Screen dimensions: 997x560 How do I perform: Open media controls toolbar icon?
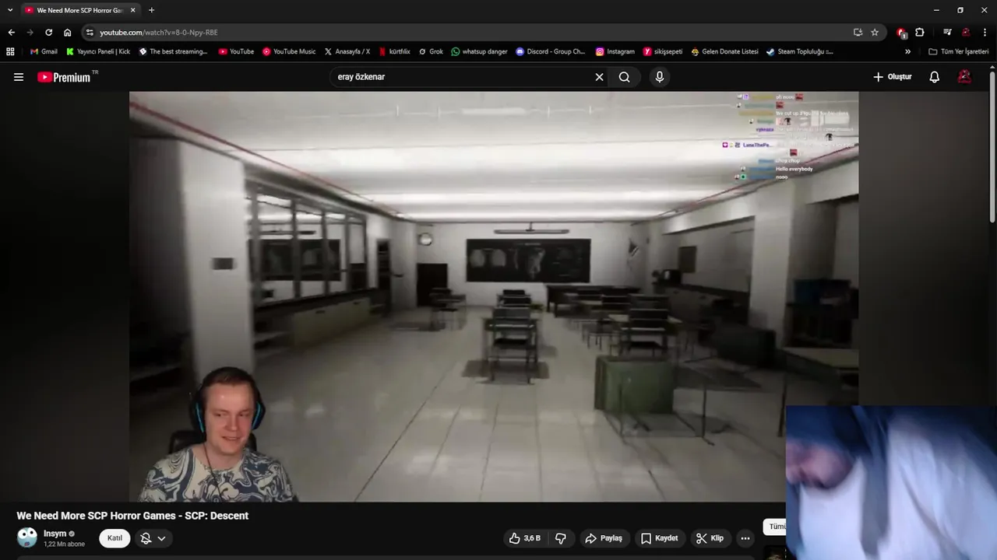pyautogui.click(x=947, y=33)
